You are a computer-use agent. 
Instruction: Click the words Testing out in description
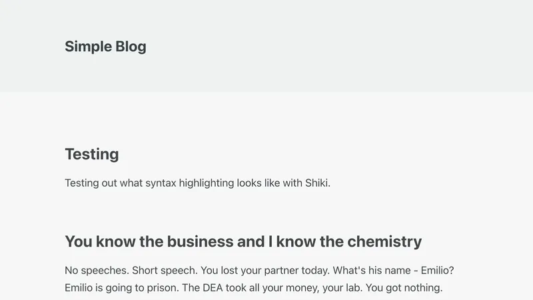[91, 183]
